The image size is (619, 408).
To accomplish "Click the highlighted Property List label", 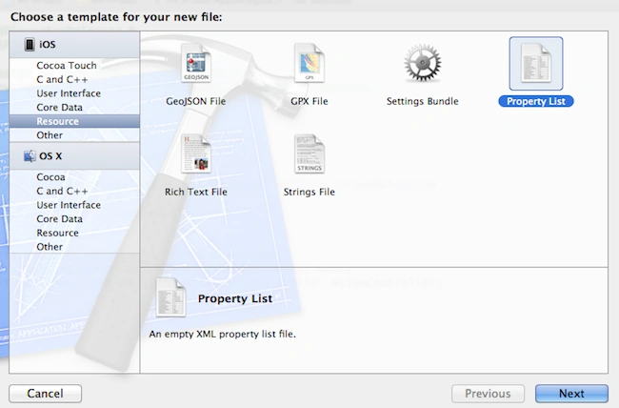I will pos(536,101).
